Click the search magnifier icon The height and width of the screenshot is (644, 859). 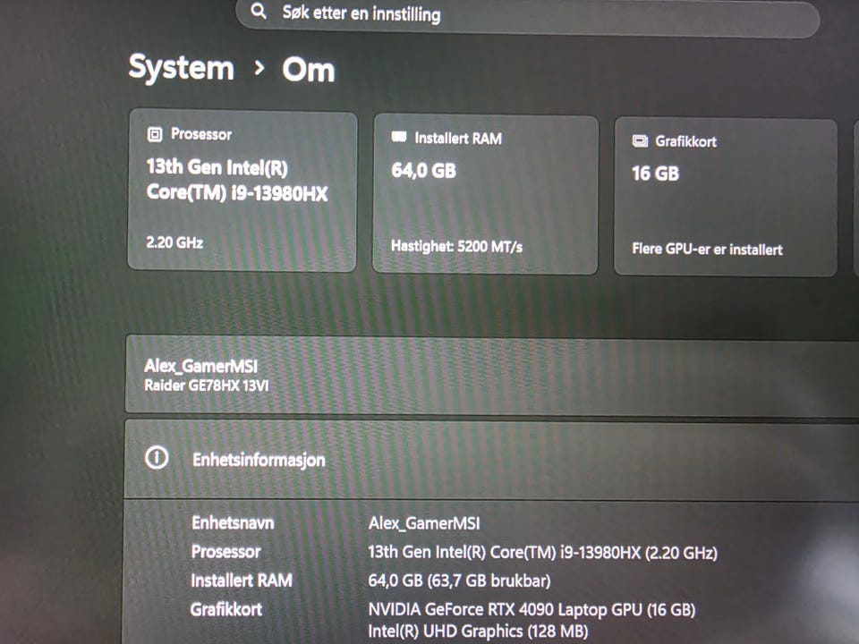coord(259,11)
